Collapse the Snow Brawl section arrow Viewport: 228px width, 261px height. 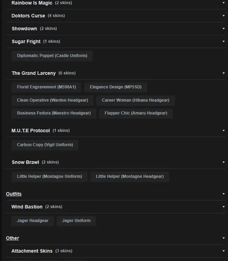click(224, 162)
